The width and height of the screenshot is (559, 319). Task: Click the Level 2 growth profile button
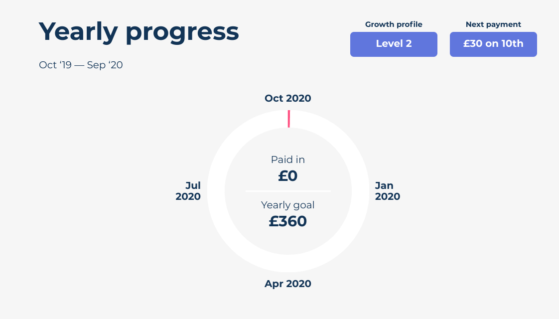394,44
